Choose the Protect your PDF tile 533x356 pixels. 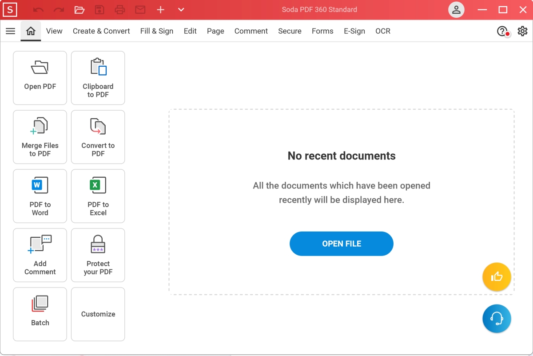coord(98,255)
